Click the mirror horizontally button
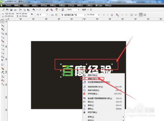This screenshot has width=164, height=121. [52, 15]
